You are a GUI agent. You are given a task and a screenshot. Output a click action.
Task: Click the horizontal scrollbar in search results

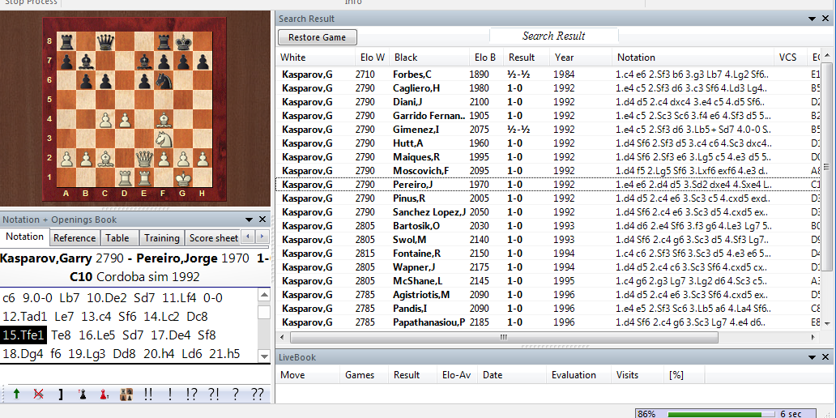coord(502,337)
